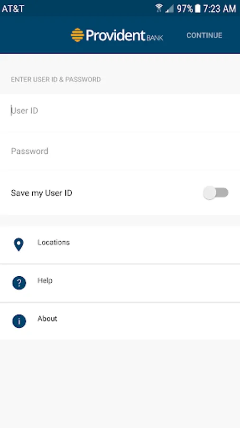Toggle the Save my User ID switch
This screenshot has width=240, height=428.
click(215, 193)
